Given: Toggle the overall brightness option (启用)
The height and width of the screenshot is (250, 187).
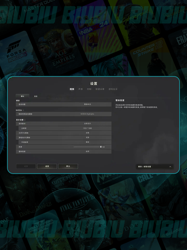Looking at the screenshot, I should click(64, 151).
